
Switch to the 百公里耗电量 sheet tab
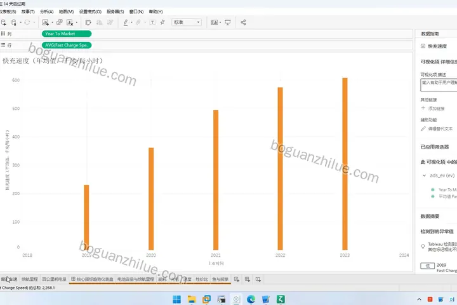54,280
